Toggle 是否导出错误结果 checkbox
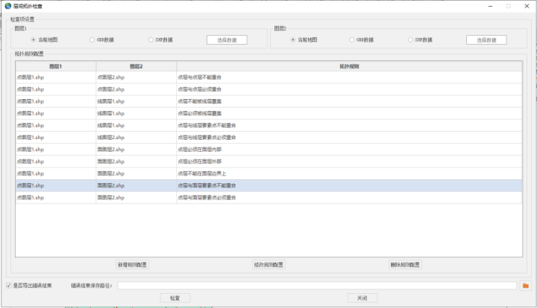This screenshot has width=537, height=308. point(8,285)
